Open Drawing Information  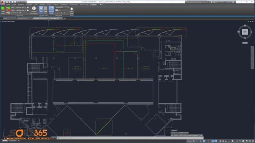pyautogui.click(x=34, y=10)
